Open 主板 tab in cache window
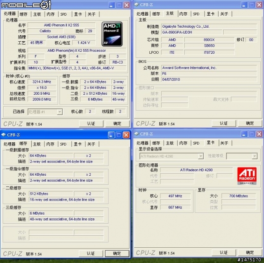The height and width of the screenshot is (263, 264). 37,144
